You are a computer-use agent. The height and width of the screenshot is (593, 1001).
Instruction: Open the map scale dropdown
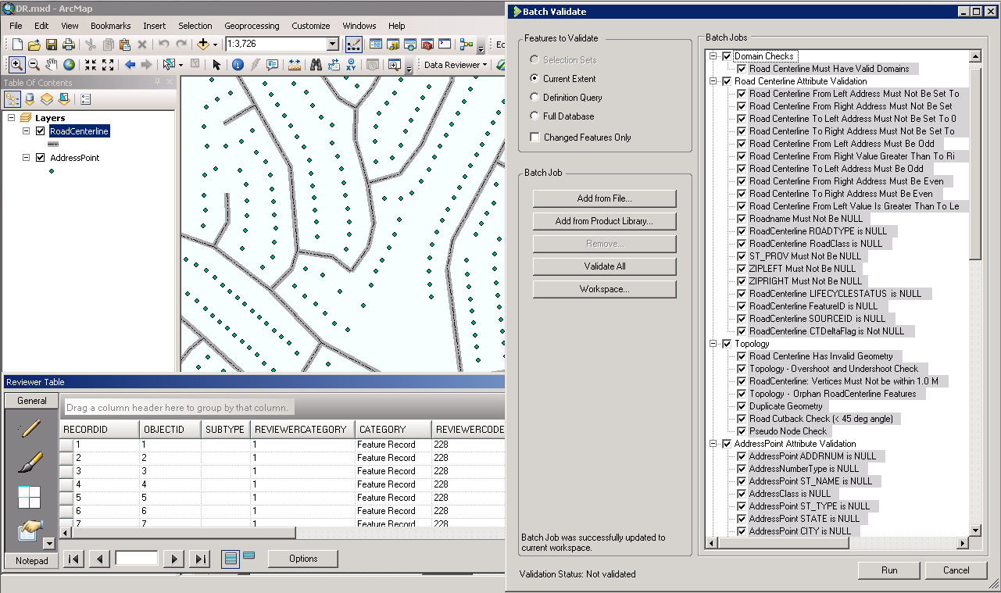[333, 45]
